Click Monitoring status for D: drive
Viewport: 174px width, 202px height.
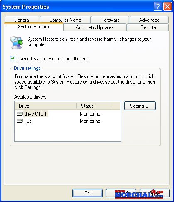point(90,121)
